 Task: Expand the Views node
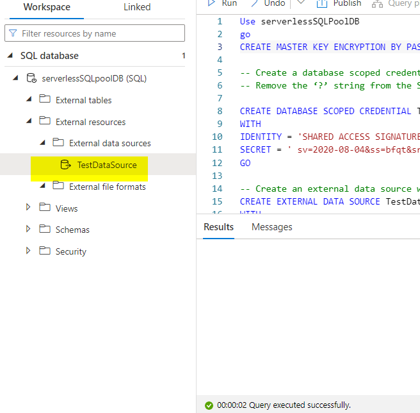pos(28,207)
